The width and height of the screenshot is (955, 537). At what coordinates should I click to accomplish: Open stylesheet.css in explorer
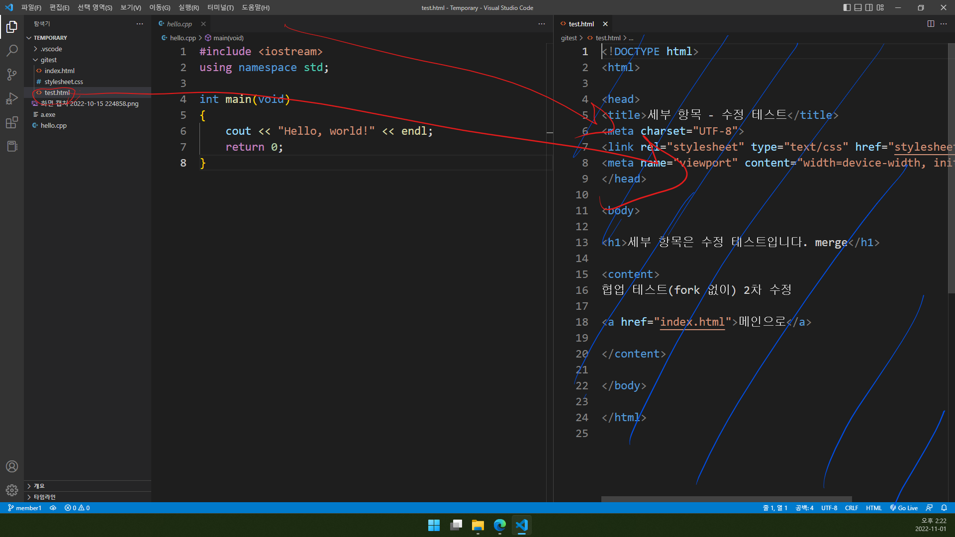click(88, 82)
